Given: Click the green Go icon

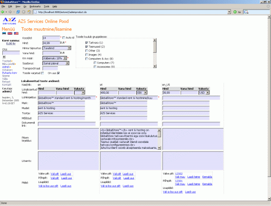Looking at the screenshot, I should click(x=235, y=12).
